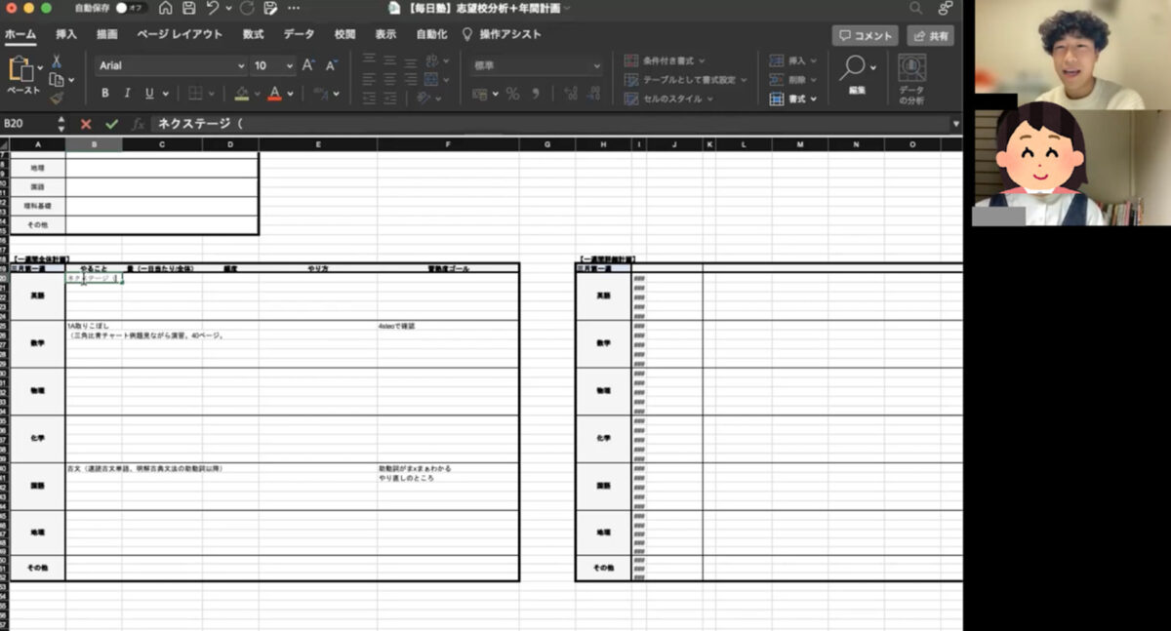The image size is (1171, 631).
Task: Click the 共有 (Share) button
Action: [x=930, y=36]
